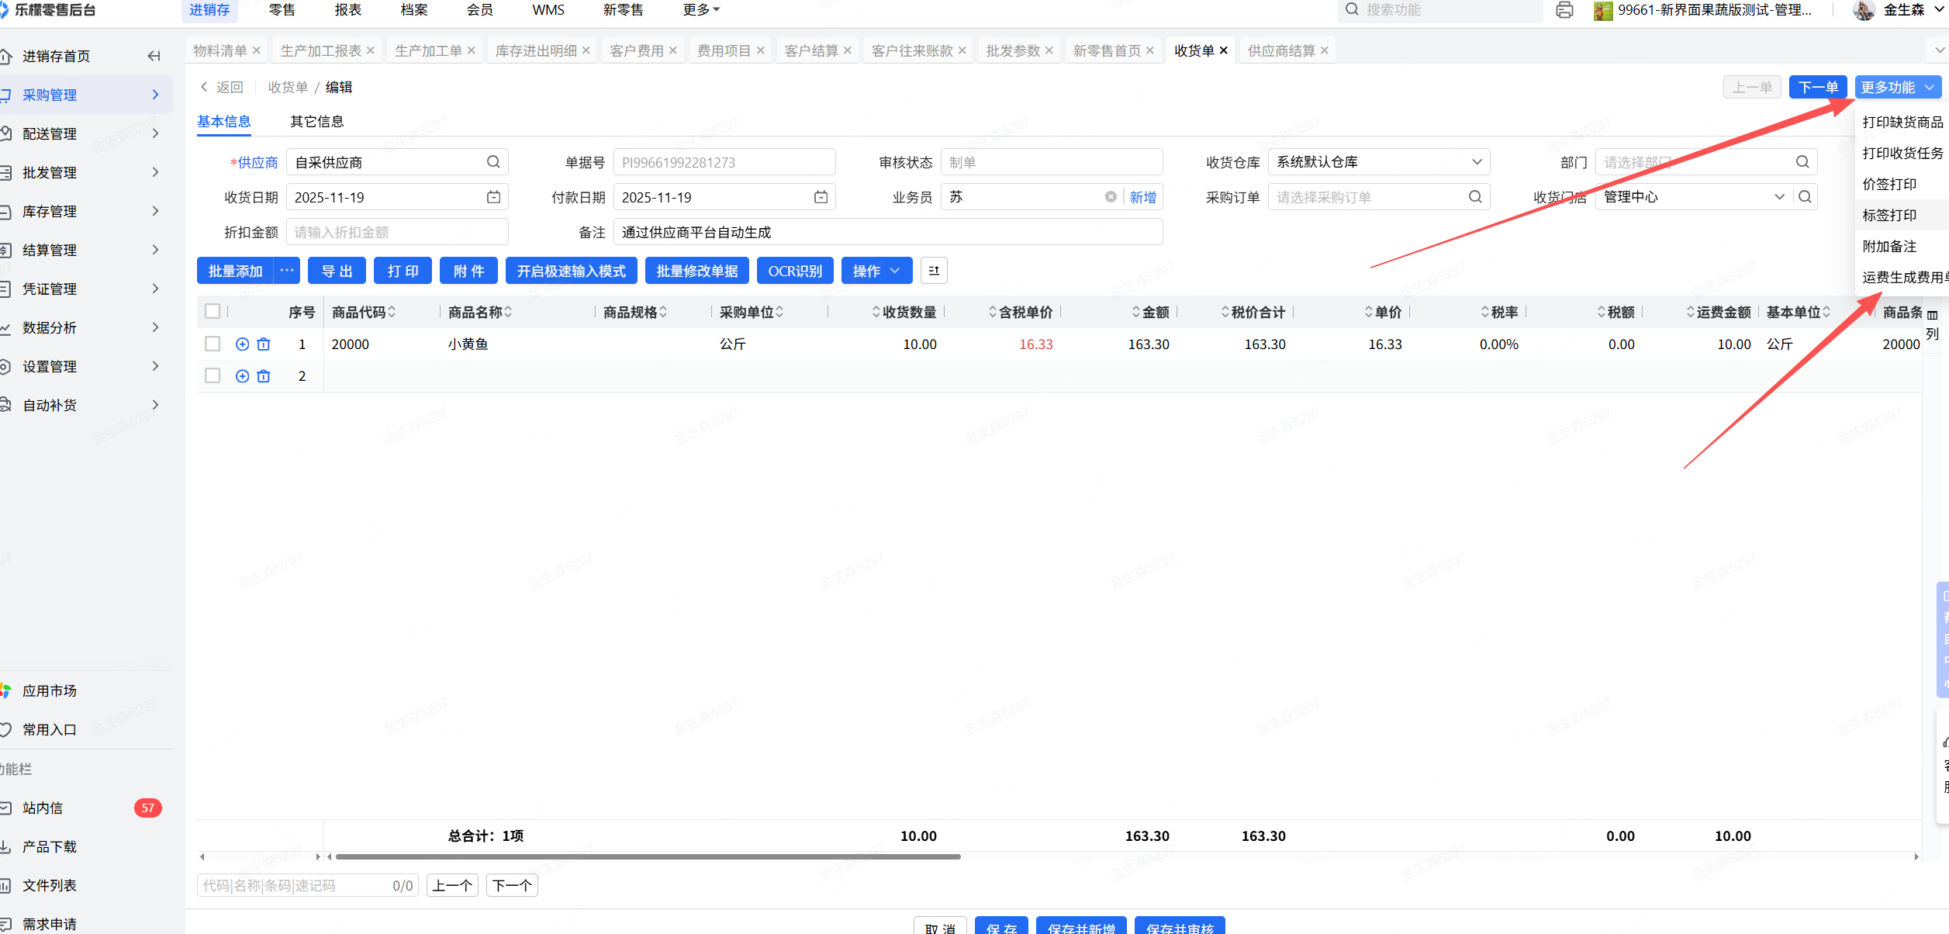The width and height of the screenshot is (1949, 934).
Task: Click add-row plus icon on row 1
Action: (242, 344)
